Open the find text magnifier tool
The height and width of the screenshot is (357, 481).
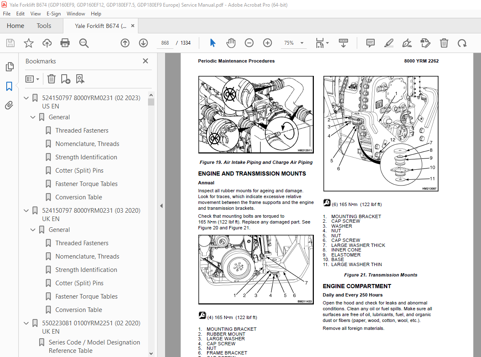(x=84, y=43)
